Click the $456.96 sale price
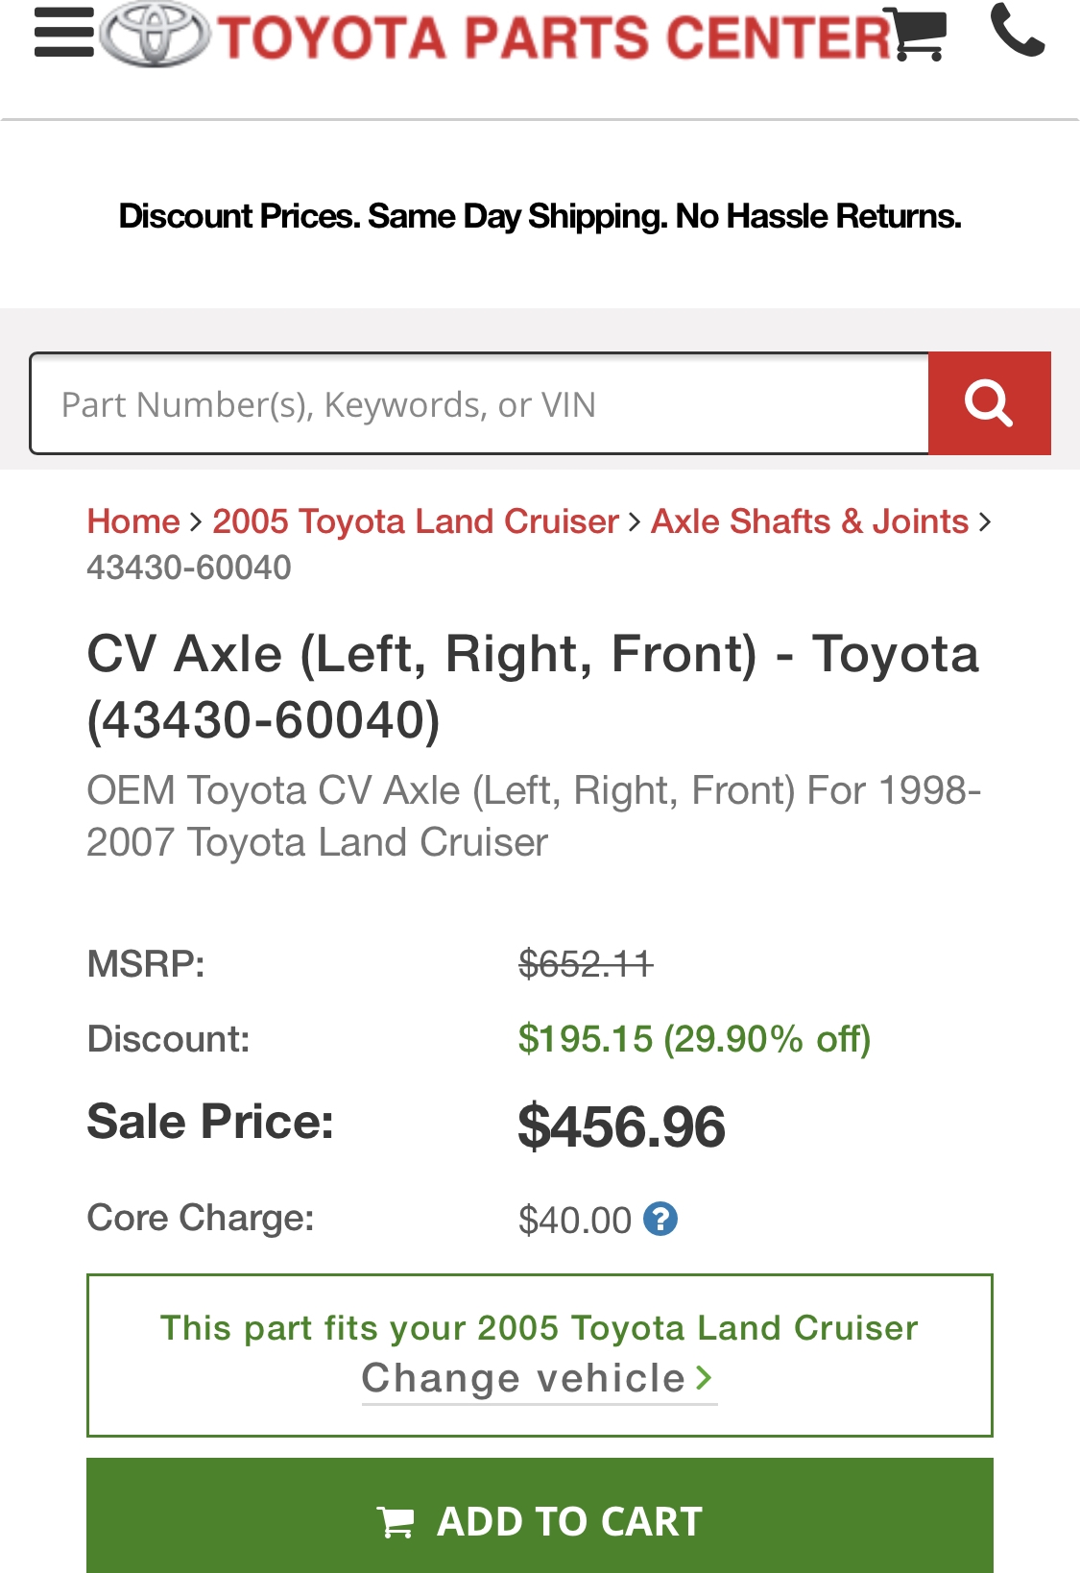This screenshot has width=1080, height=1573. click(621, 1126)
